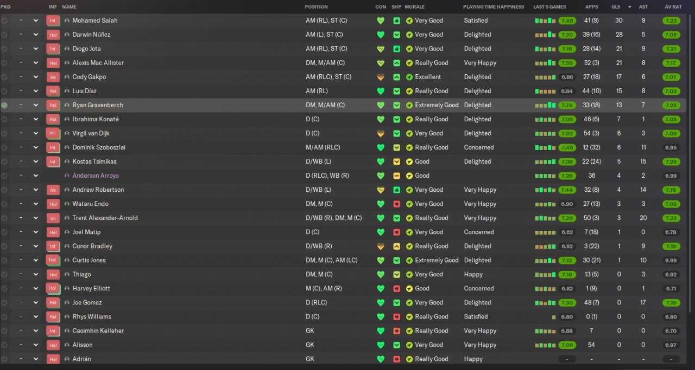Click Mohamed Salah's Int status icon
Viewport: 695px width, 370px height.
(53, 21)
